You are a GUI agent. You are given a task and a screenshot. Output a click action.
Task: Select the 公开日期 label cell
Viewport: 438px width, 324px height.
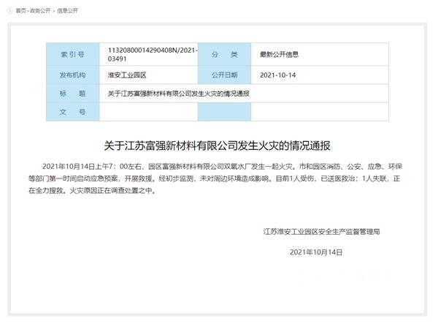(x=224, y=75)
